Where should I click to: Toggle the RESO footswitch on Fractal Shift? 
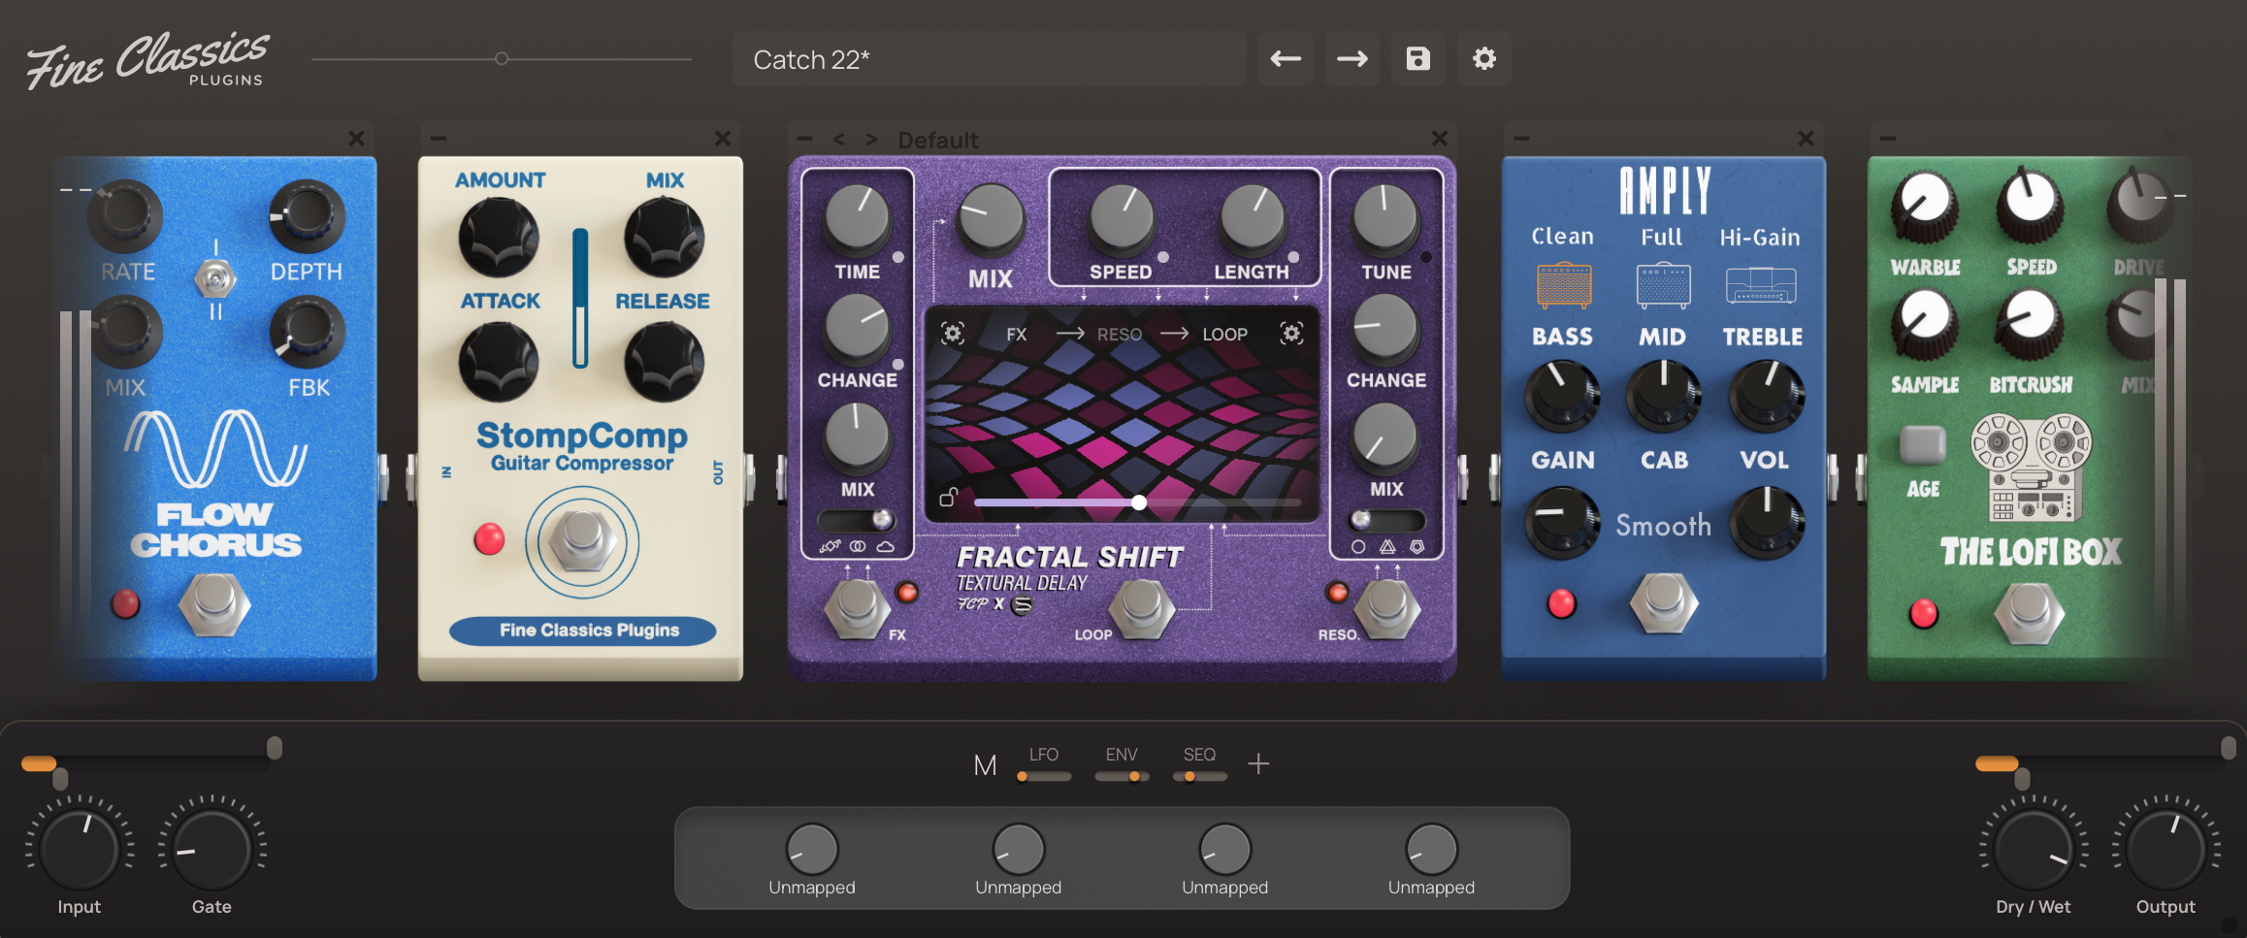coord(1387,607)
